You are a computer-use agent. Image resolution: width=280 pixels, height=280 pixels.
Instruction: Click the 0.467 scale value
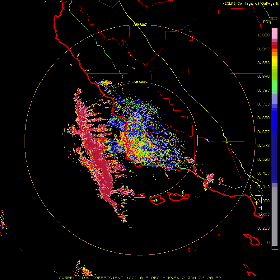[264, 173]
